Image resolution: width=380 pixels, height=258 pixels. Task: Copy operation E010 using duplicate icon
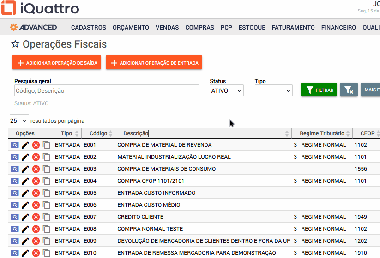tap(47, 253)
